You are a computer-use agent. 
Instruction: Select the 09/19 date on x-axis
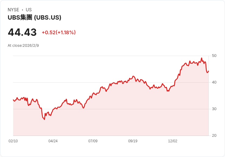coord(133,141)
